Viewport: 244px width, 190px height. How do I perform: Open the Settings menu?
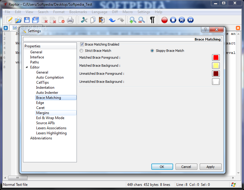pyautogui.click(x=144, y=12)
